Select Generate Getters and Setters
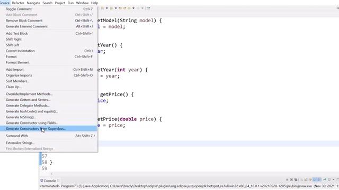 click(49, 100)
